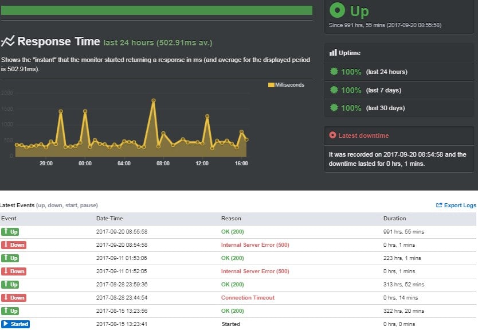Click the date 2017-08-15 13:23:41 cell
The height and width of the screenshot is (330, 478).
[x=122, y=324]
